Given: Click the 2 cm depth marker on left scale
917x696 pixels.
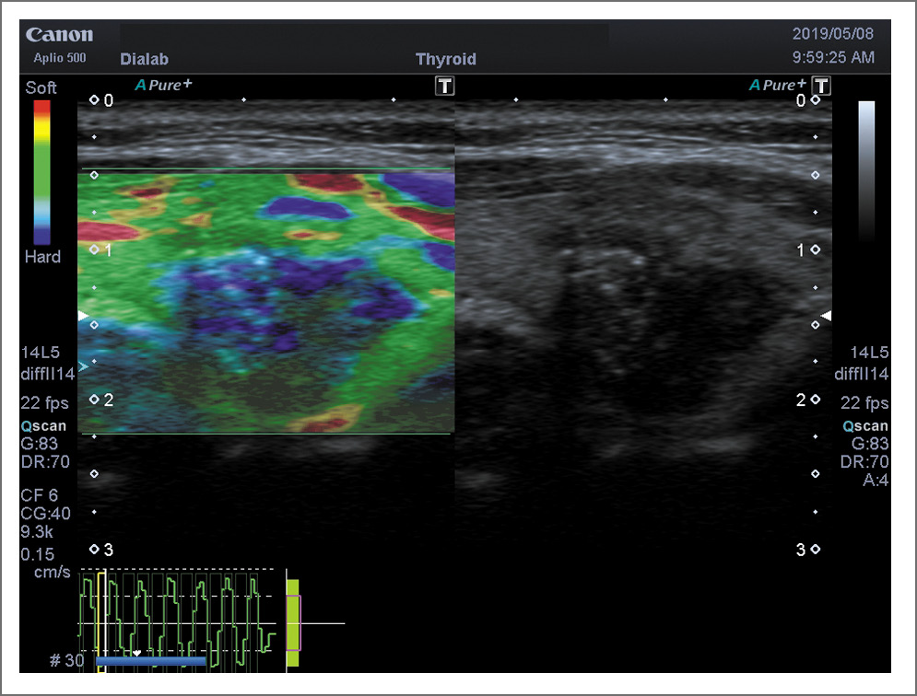Looking at the screenshot, I should [101, 400].
